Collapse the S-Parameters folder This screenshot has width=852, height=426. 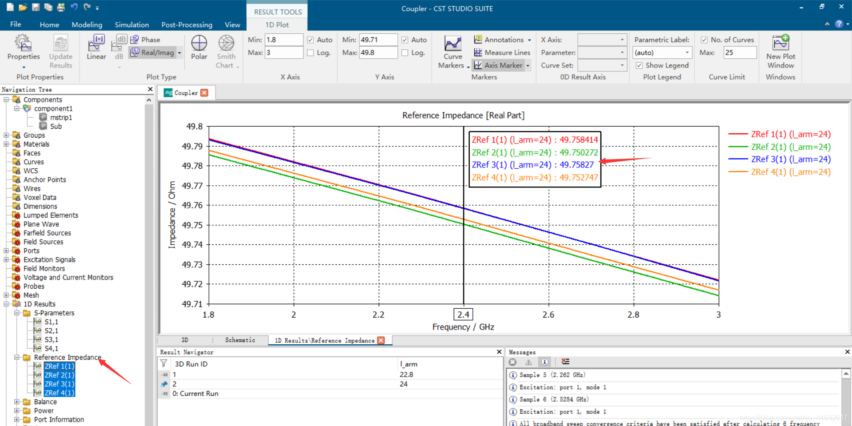[17, 313]
